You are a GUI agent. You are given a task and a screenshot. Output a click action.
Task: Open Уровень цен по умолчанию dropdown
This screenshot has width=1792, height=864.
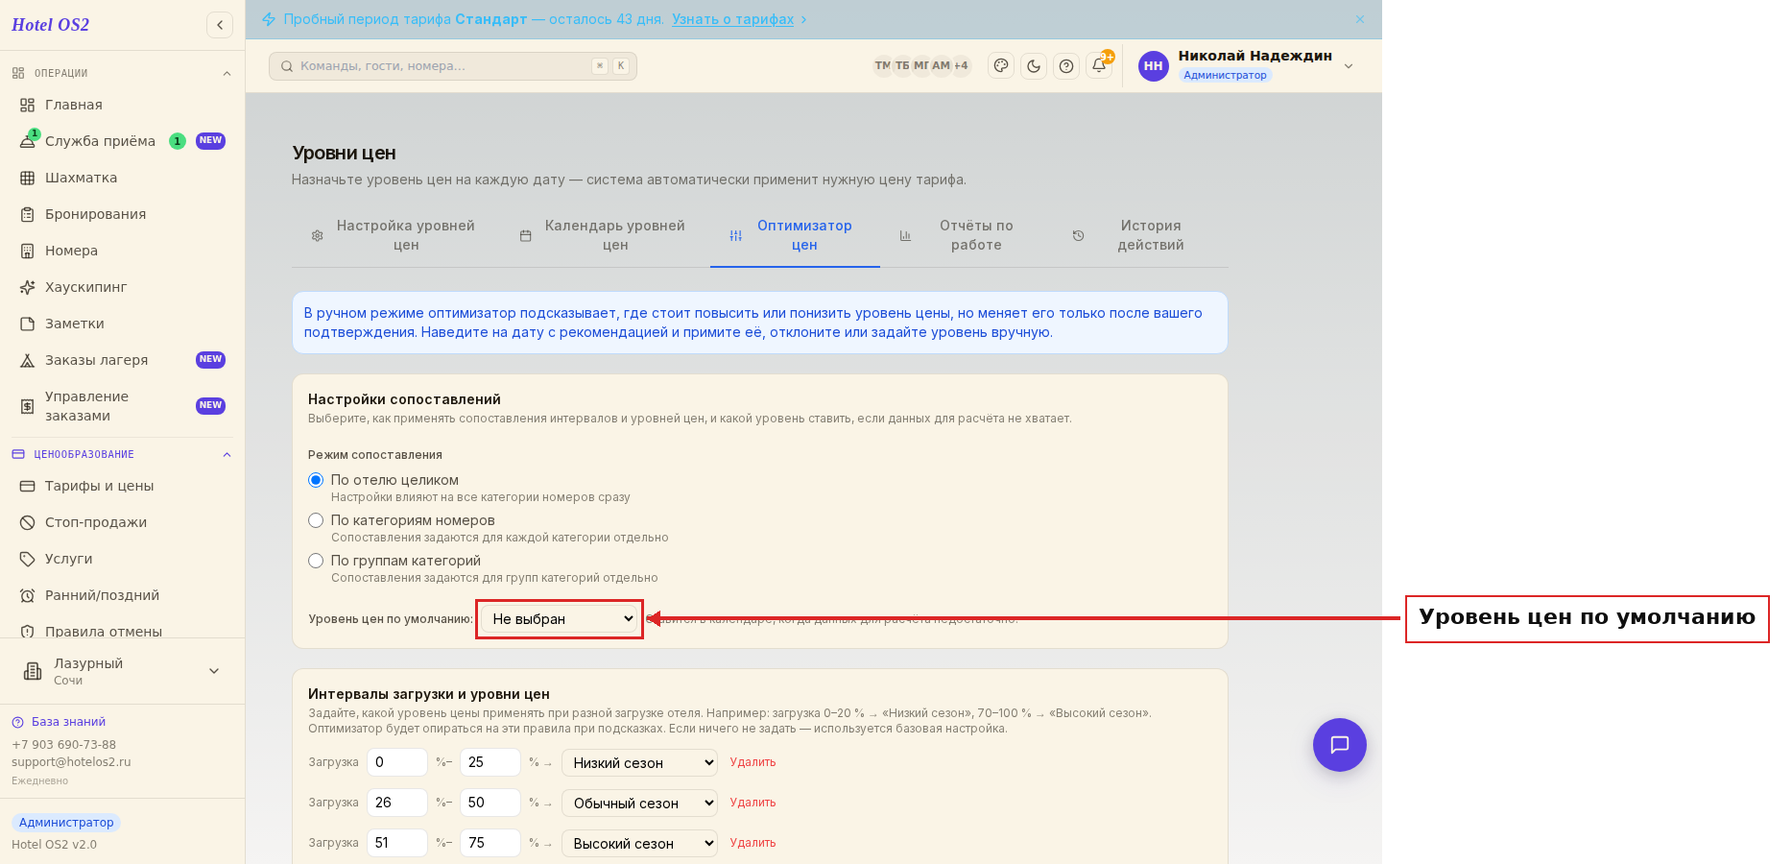tap(560, 619)
